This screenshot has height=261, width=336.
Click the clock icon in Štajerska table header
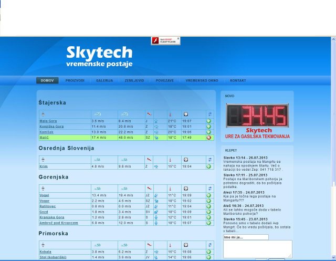pos(186,114)
